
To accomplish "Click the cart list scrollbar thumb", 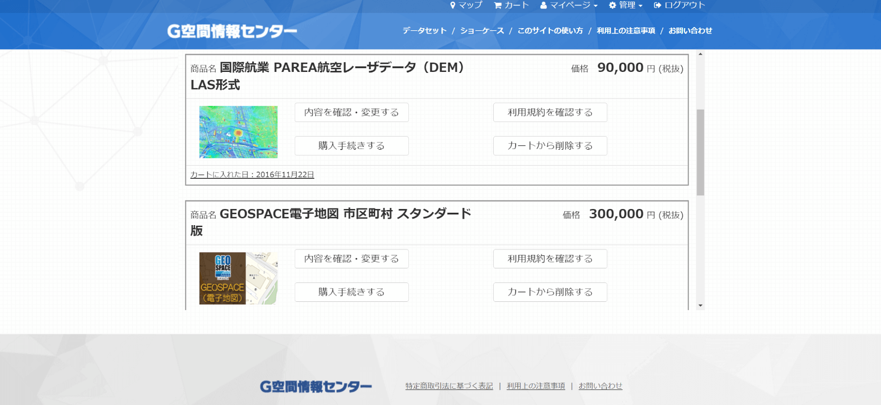I will 700,152.
